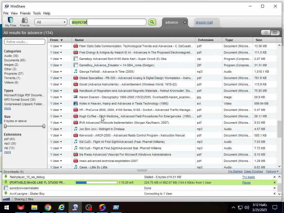Open the notification center icon
The image size is (284, 213).
275,207
